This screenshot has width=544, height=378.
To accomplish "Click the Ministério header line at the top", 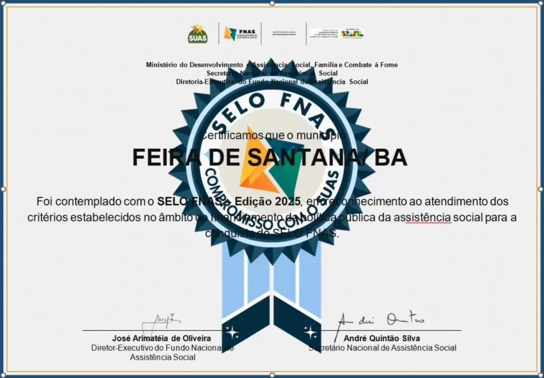I will click(x=272, y=65).
